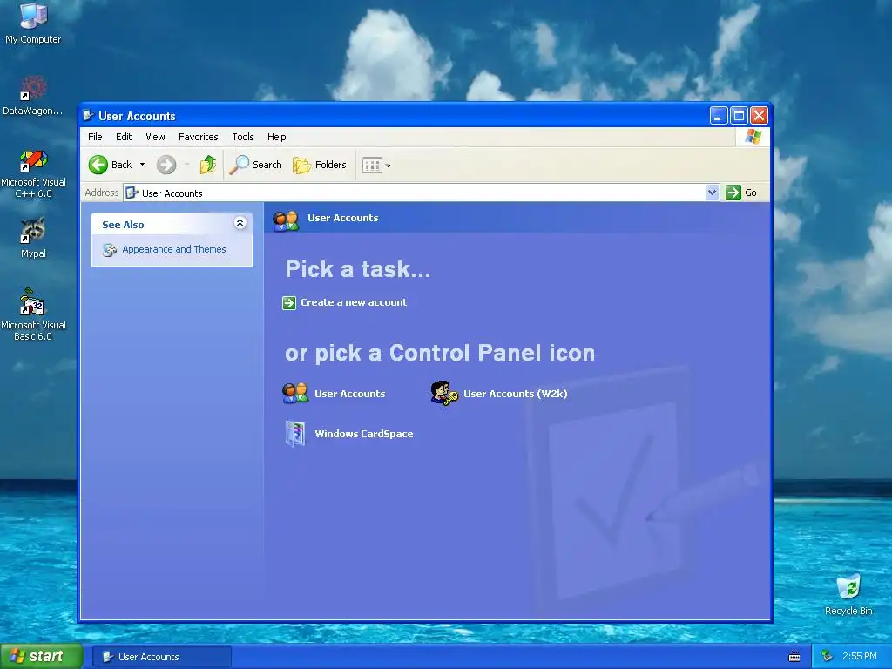Screen dimensions: 892x669
Task: Launch the DataWagon desktop shortcut
Action: click(33, 96)
